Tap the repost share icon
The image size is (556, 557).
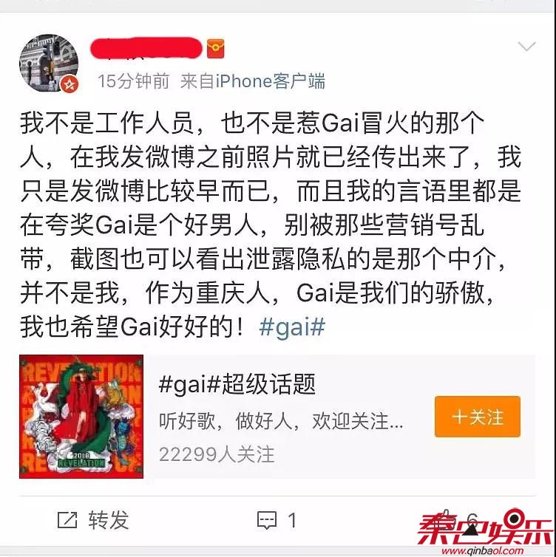pos(67,520)
